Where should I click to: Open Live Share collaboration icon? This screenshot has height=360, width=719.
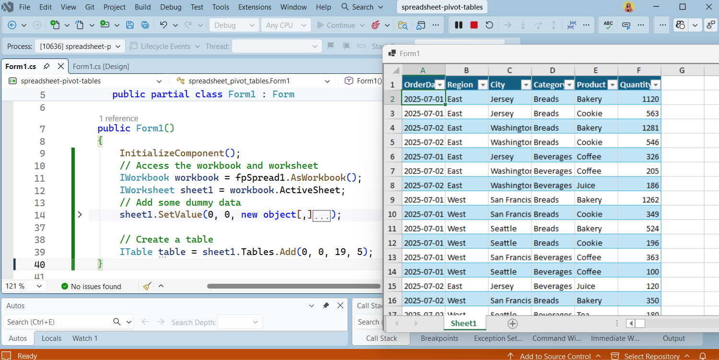tap(680, 24)
